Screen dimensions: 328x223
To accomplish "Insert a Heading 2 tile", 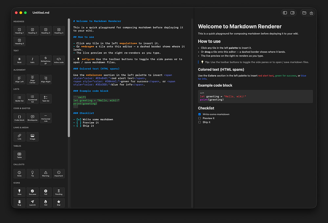I will pos(32,31).
